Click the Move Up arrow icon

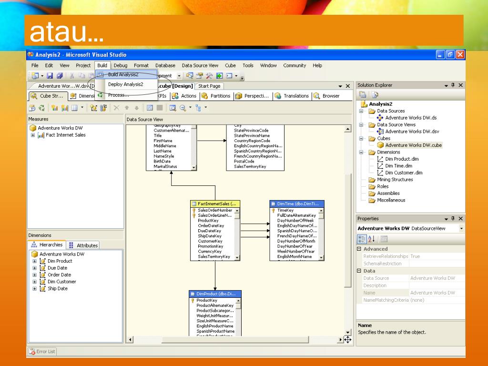[x=127, y=108]
